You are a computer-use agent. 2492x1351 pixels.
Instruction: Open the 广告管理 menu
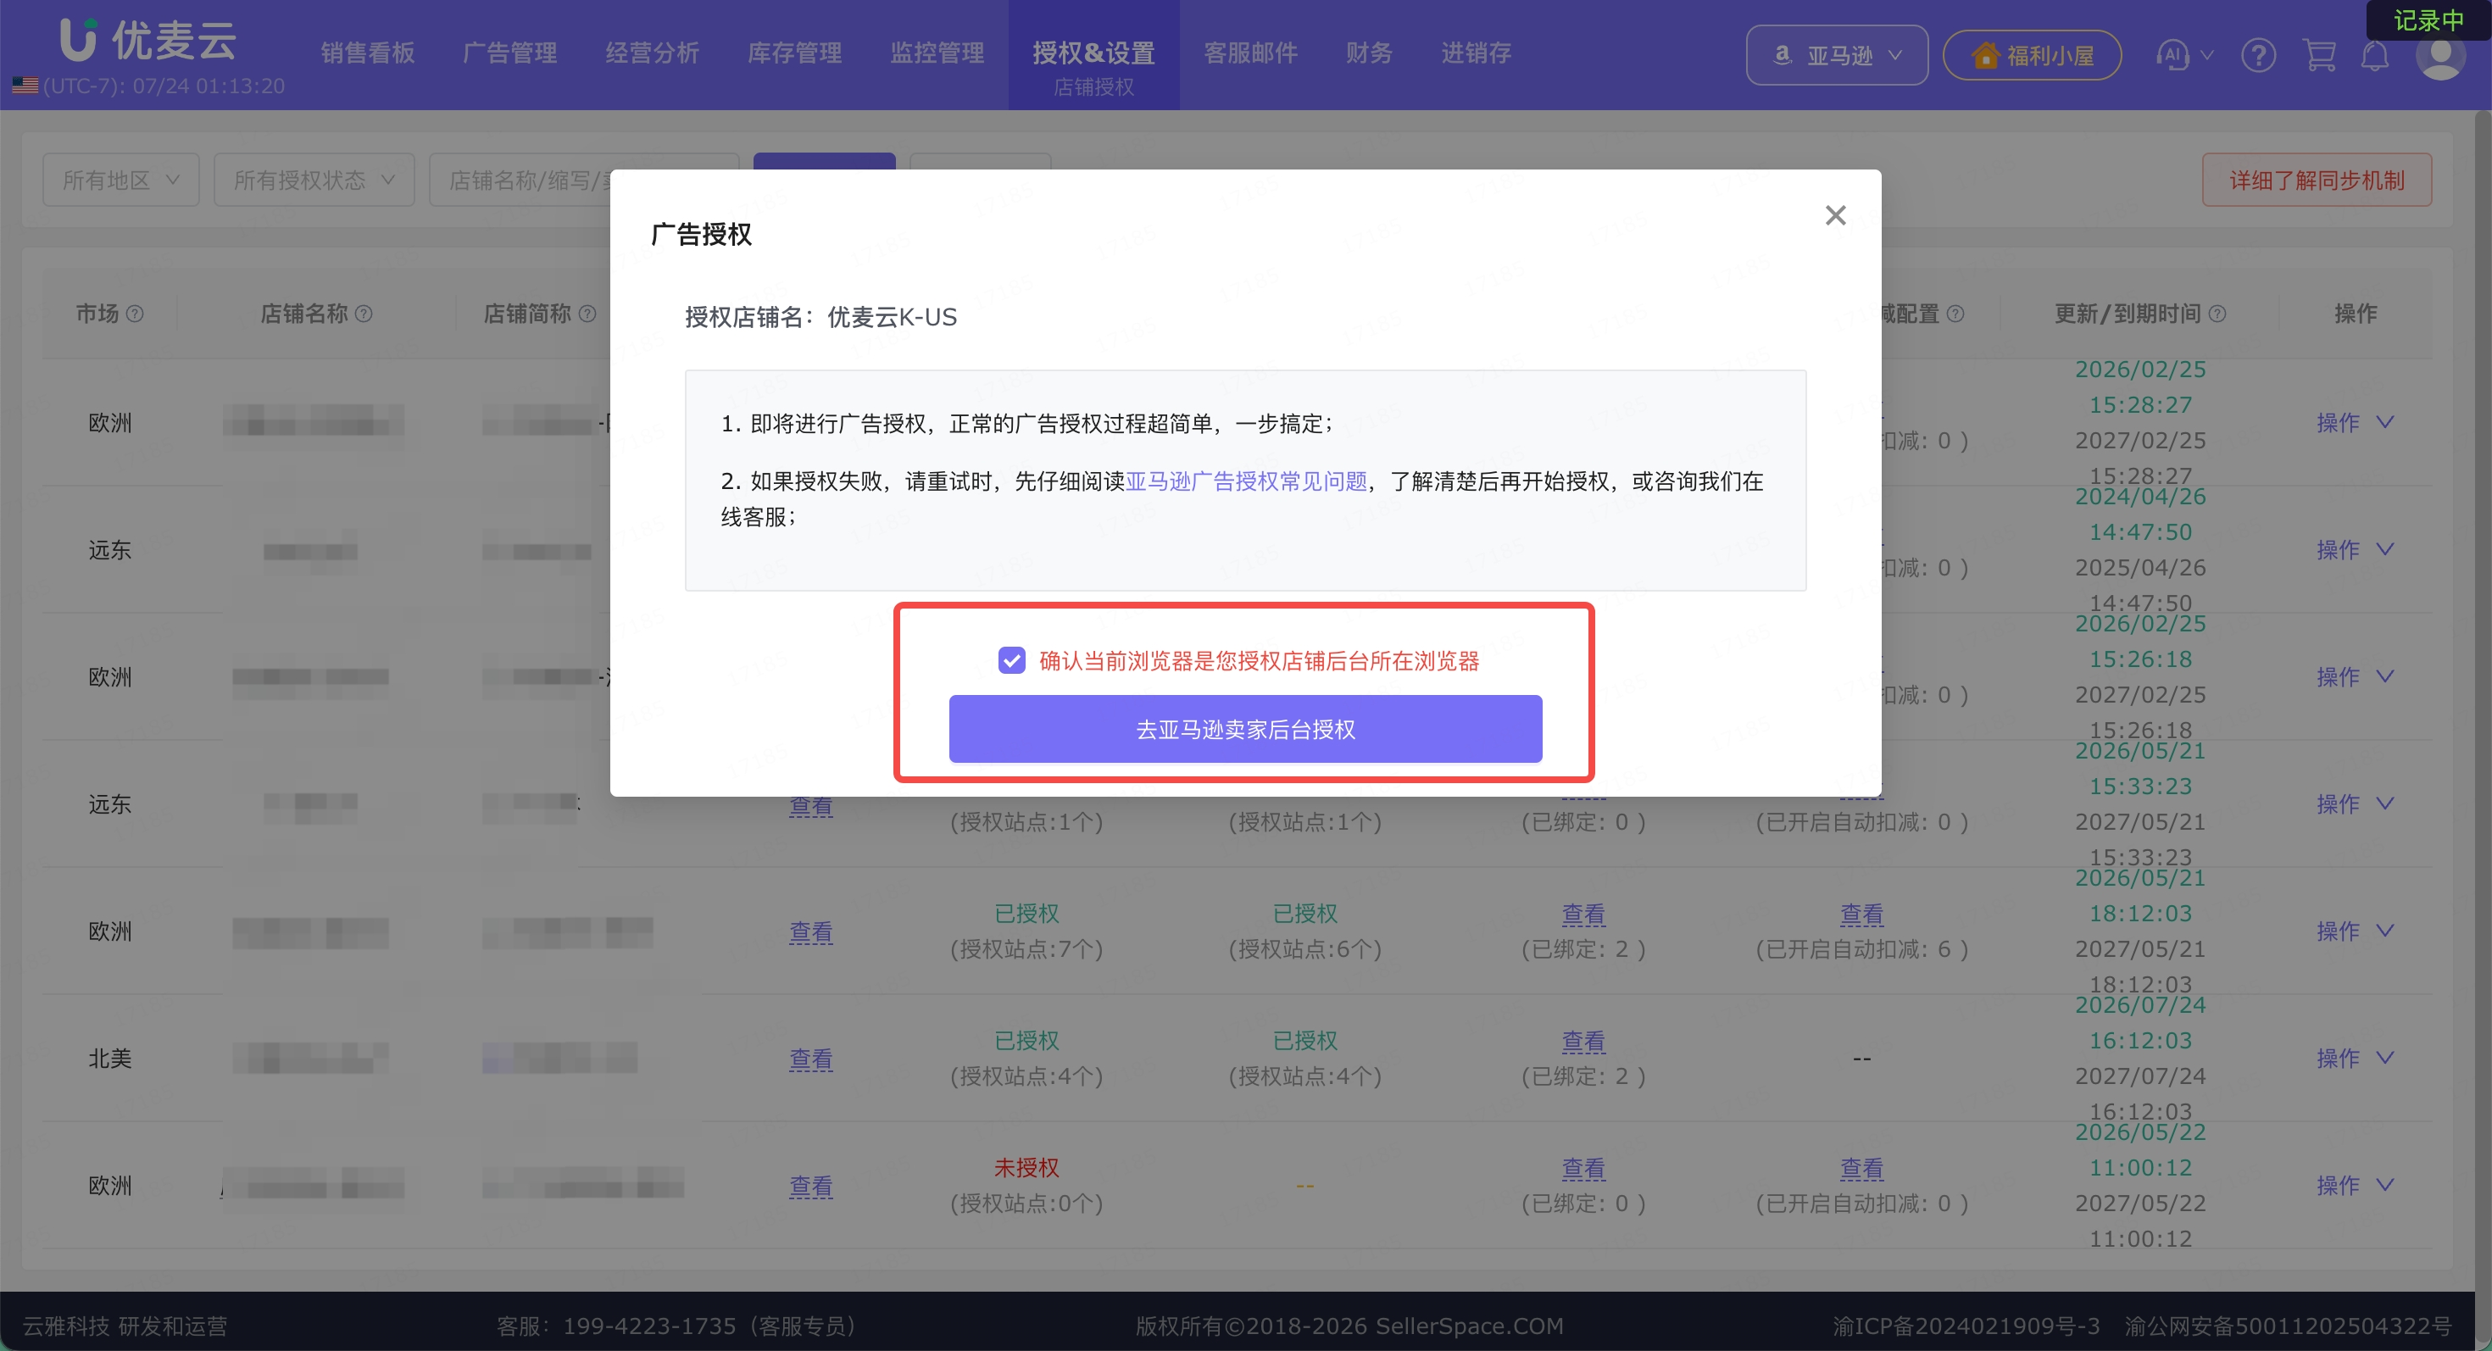click(x=509, y=53)
